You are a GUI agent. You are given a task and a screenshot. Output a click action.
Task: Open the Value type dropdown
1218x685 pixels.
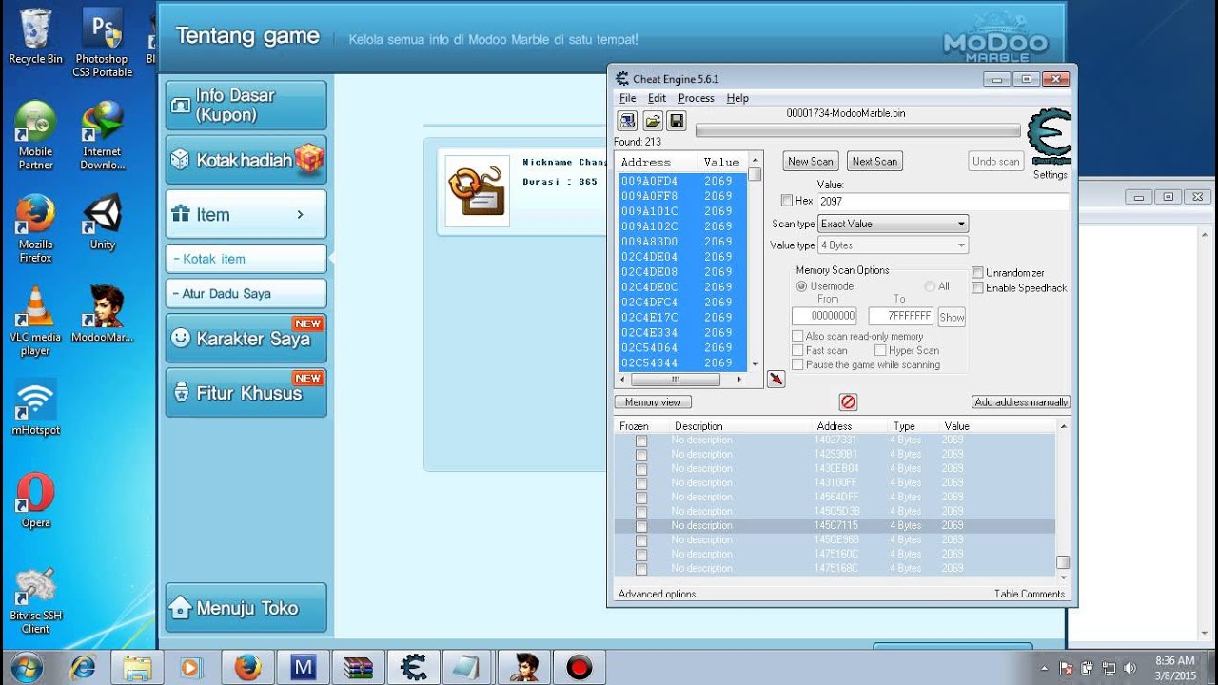(x=892, y=245)
